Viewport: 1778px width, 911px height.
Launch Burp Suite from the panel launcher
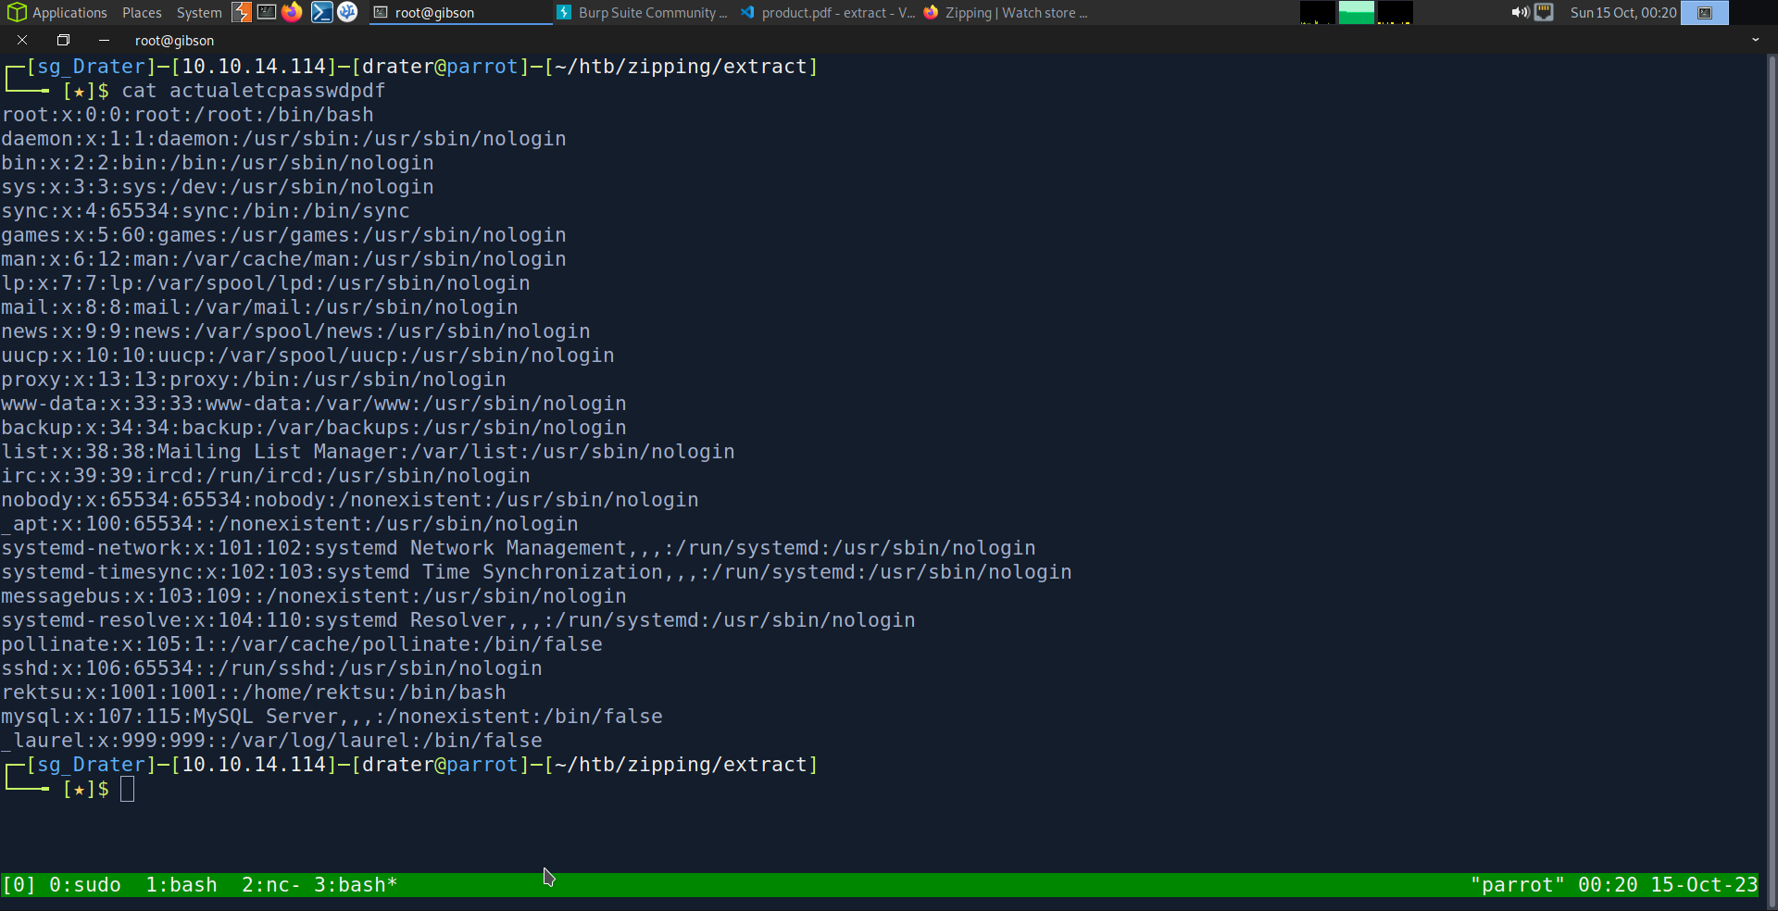pos(242,12)
